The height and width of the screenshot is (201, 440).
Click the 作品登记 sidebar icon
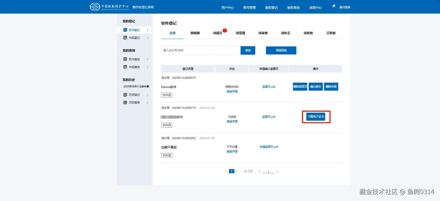(x=125, y=38)
